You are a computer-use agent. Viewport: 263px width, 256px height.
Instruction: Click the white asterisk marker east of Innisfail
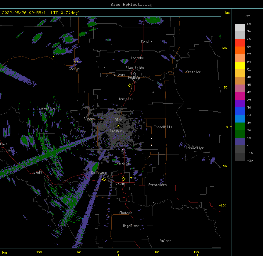[153, 92]
